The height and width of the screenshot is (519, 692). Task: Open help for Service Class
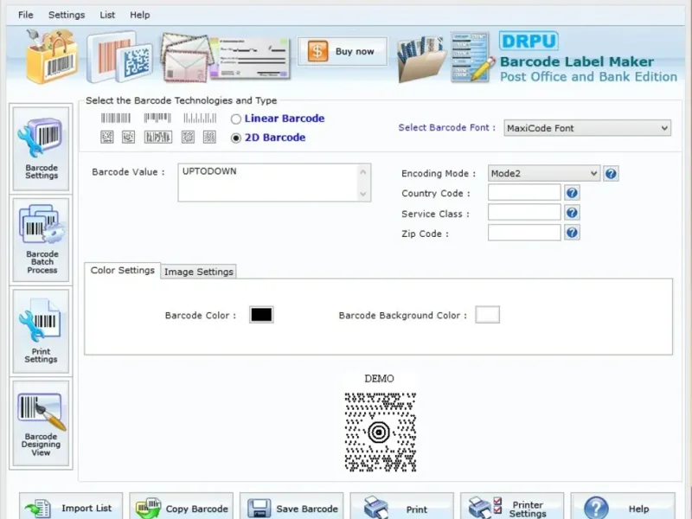(x=572, y=213)
